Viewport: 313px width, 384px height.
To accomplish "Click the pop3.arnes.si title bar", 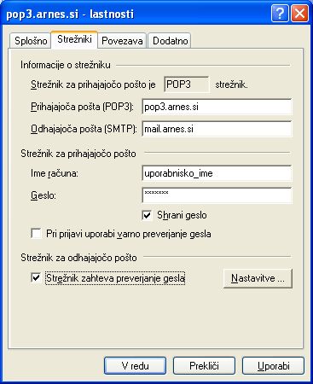I will [136, 14].
